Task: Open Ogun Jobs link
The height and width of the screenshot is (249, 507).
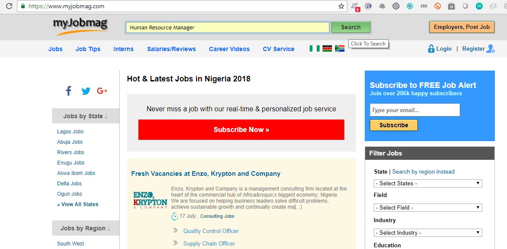Action: [69, 194]
